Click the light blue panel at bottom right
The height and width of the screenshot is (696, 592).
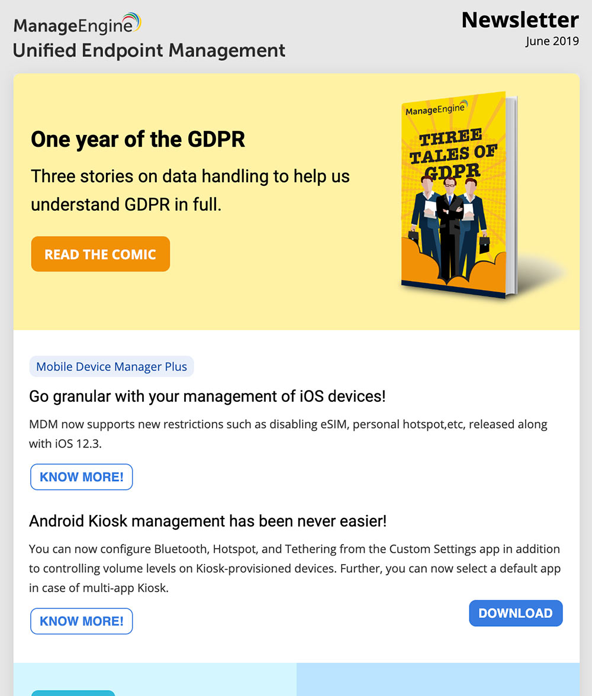438,679
